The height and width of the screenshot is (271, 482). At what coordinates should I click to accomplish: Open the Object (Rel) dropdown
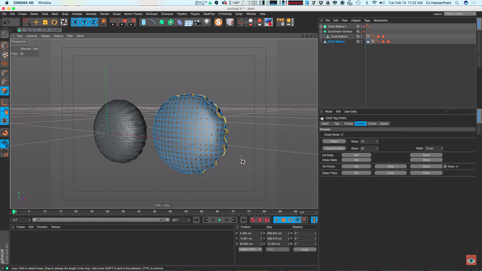[250, 249]
